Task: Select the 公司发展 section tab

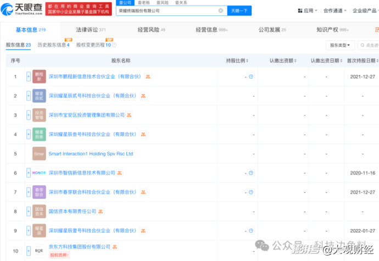Action: (272, 30)
